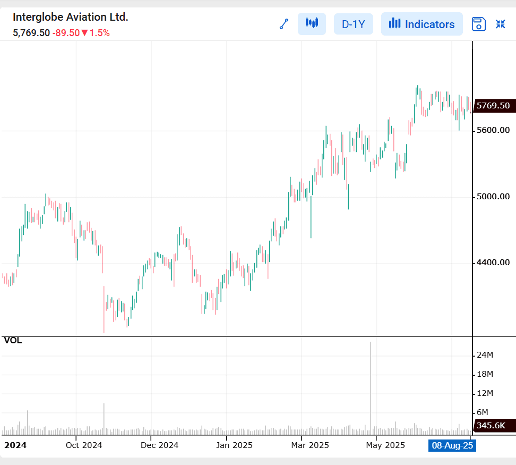This screenshot has height=465, width=516.
Task: Click the 08-Aug-25 date marker
Action: (x=452, y=445)
